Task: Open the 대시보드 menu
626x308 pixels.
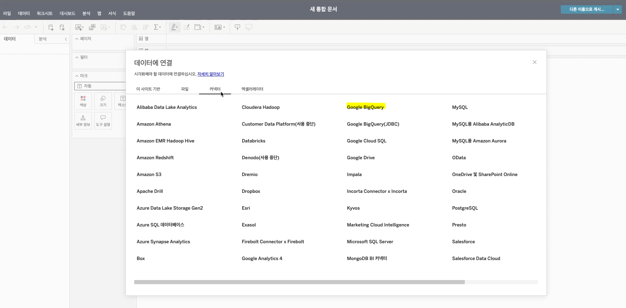Action: point(67,13)
